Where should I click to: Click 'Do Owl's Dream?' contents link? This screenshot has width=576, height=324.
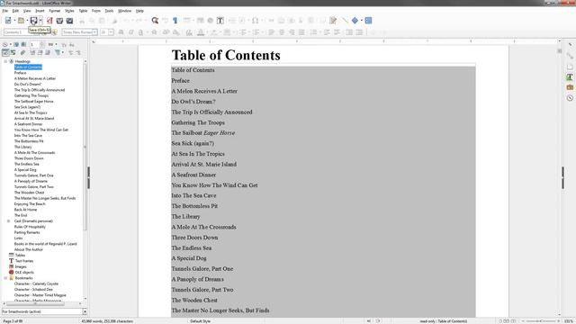[193, 102]
